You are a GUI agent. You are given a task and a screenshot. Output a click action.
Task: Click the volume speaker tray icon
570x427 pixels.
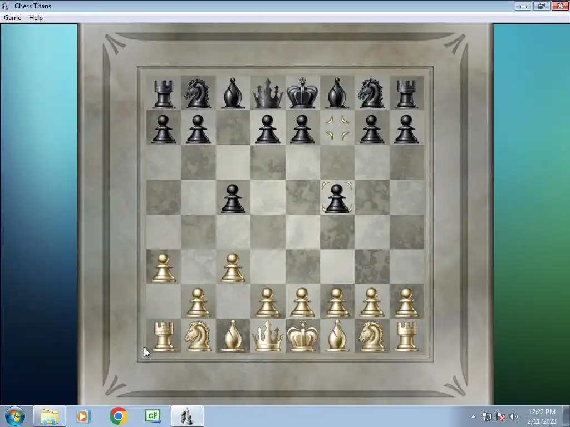(514, 416)
